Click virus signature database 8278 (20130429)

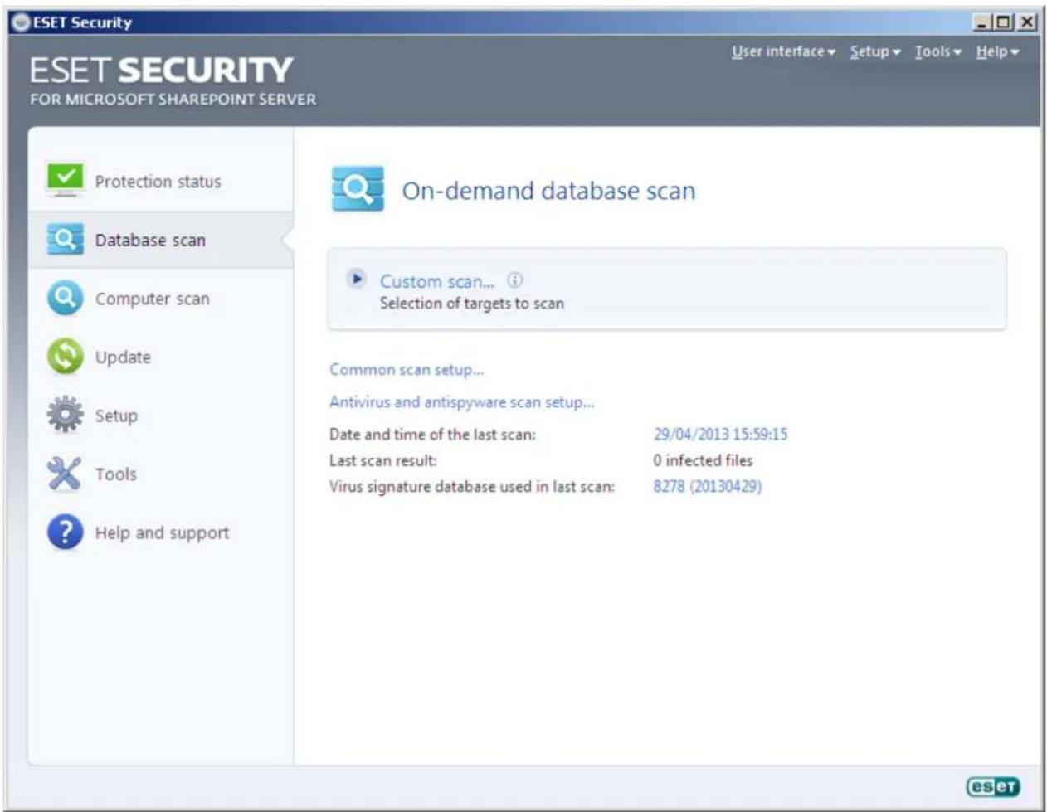[707, 486]
